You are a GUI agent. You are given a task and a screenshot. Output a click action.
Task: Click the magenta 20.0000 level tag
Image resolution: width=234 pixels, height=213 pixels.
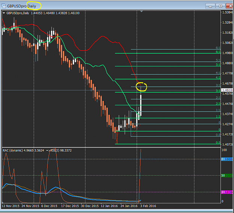pyautogui.click(x=227, y=192)
